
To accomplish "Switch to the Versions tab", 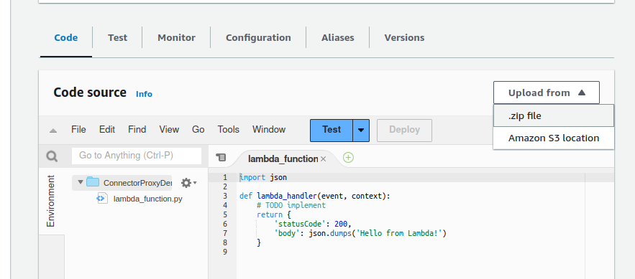I will 404,37.
